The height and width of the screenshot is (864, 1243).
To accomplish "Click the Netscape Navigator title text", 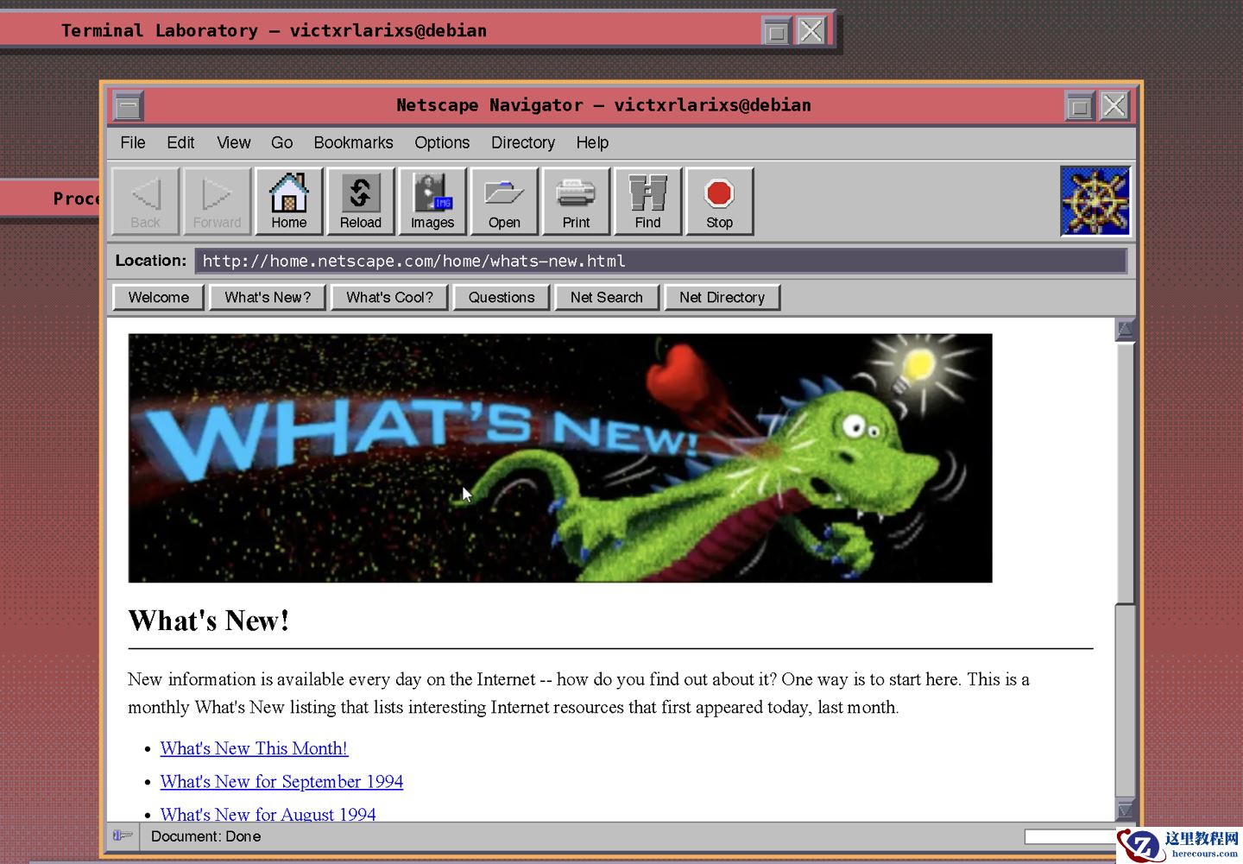I will (x=603, y=105).
